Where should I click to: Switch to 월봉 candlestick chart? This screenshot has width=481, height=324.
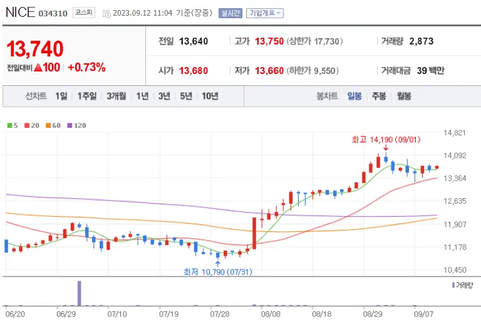(404, 97)
